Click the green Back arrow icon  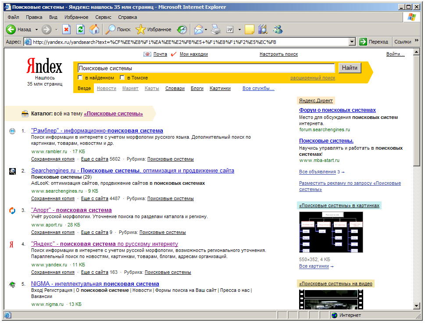11,29
